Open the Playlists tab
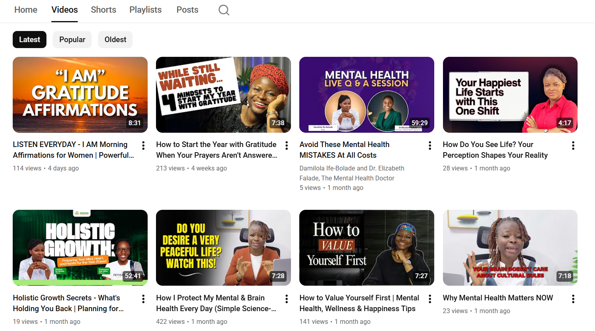The width and height of the screenshot is (595, 331). tap(145, 10)
